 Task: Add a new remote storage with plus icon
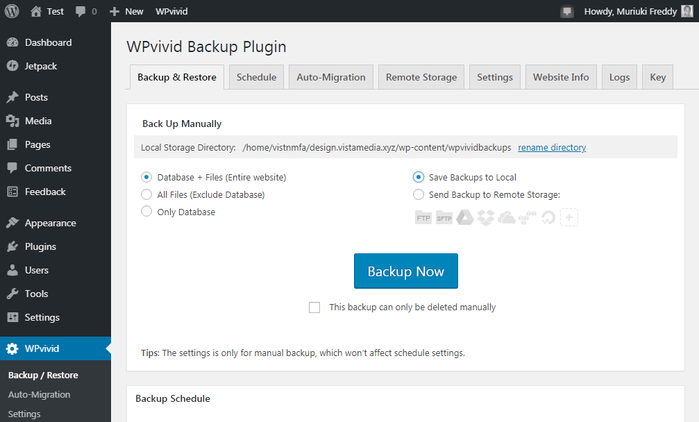(569, 217)
